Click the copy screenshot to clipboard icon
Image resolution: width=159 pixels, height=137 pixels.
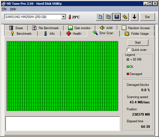tap(108, 17)
